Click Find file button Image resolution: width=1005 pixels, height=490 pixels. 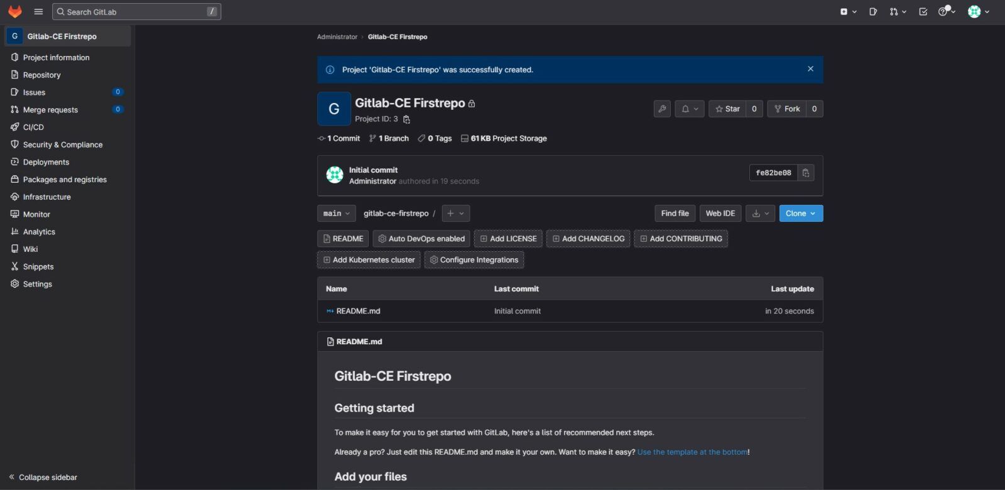click(675, 214)
